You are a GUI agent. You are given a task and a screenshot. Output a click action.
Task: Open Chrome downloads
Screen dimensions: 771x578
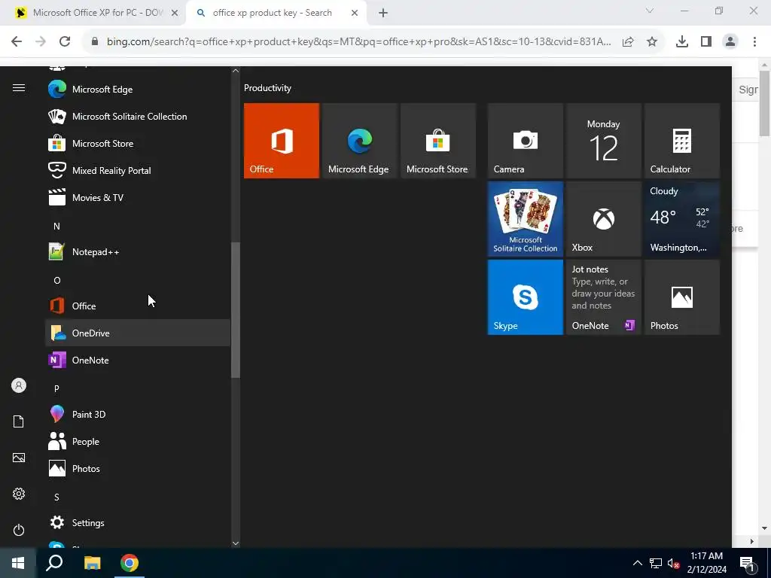click(x=682, y=42)
